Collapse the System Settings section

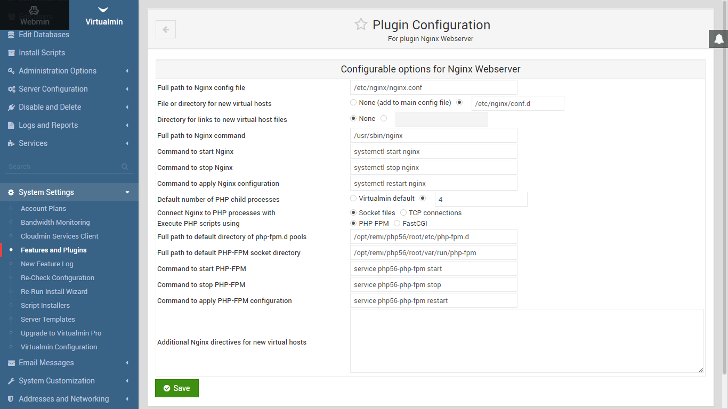(127, 192)
